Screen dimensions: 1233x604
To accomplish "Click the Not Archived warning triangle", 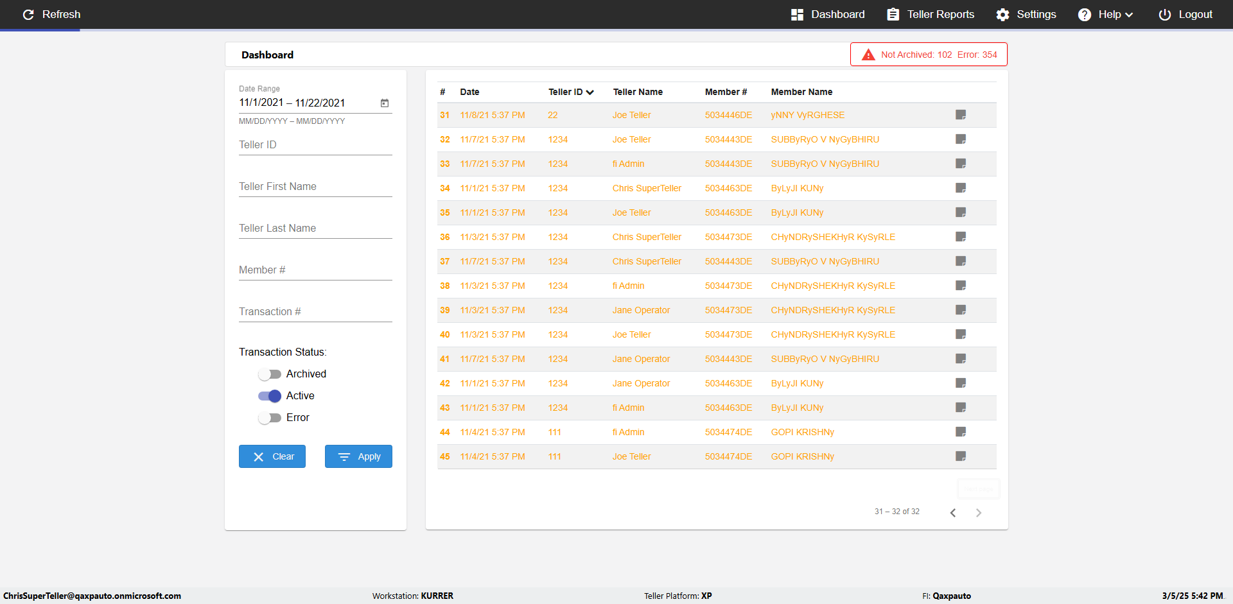I will tap(868, 55).
